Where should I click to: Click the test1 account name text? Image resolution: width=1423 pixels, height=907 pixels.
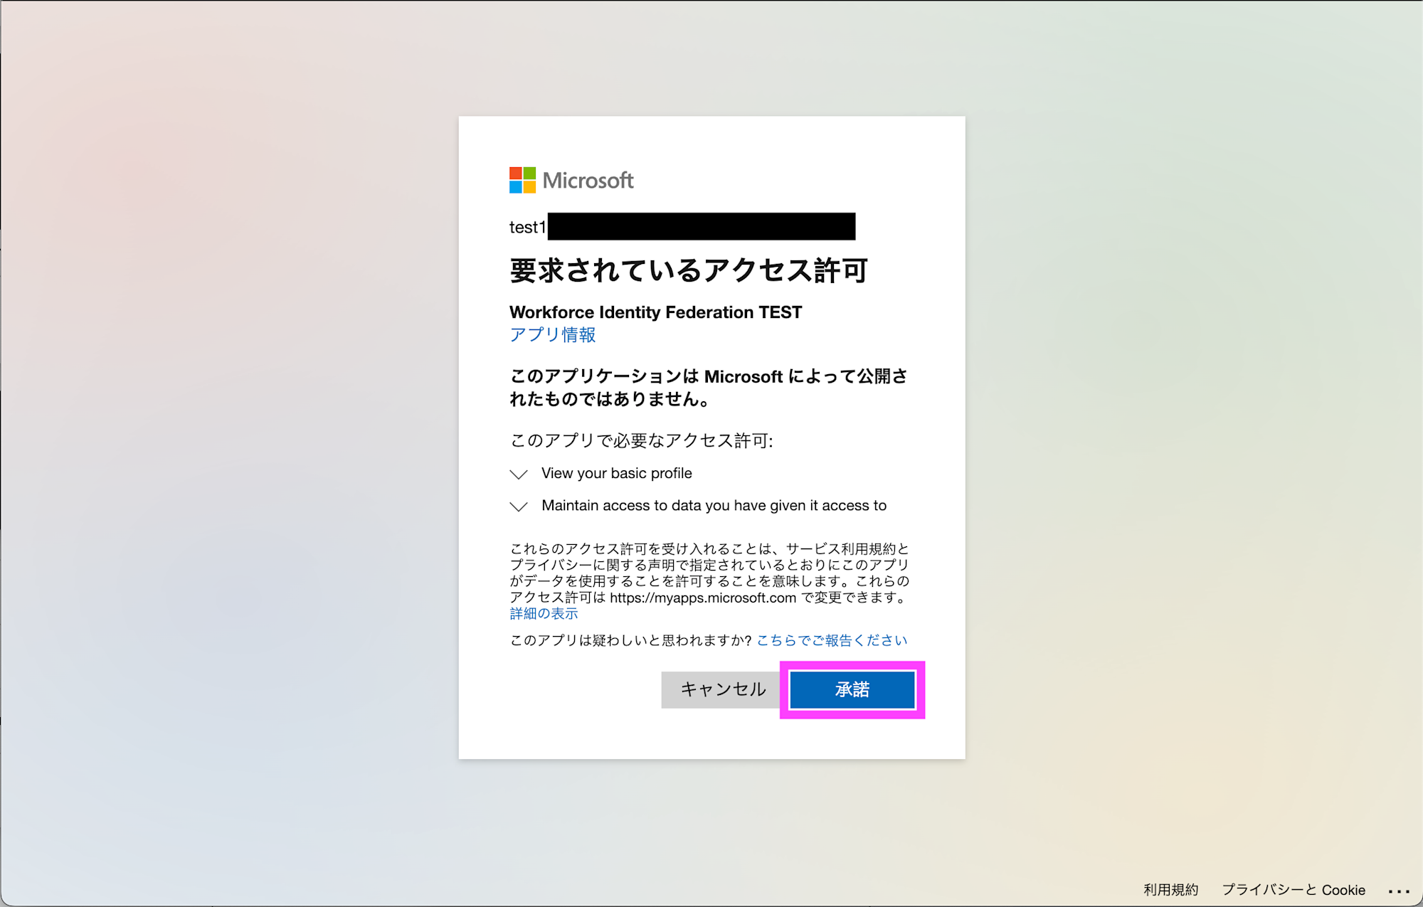click(x=527, y=227)
